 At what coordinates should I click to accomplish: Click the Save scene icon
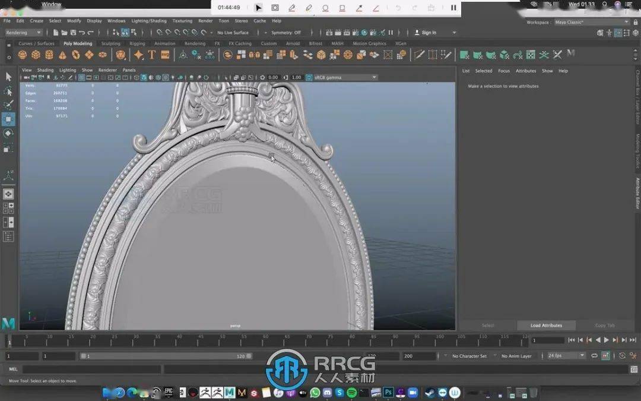pos(72,33)
